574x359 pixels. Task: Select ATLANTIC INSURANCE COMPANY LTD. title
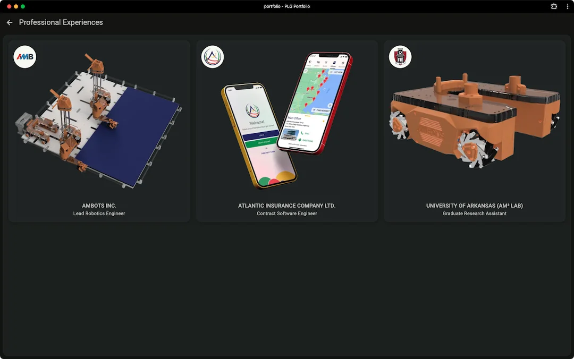(x=286, y=206)
